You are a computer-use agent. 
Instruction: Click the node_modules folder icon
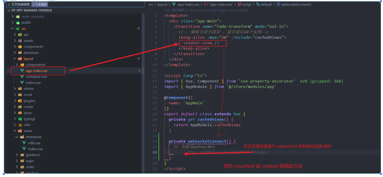pos(18,17)
